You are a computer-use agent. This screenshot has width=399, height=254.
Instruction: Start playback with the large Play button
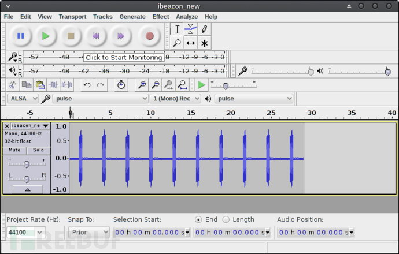(x=46, y=36)
